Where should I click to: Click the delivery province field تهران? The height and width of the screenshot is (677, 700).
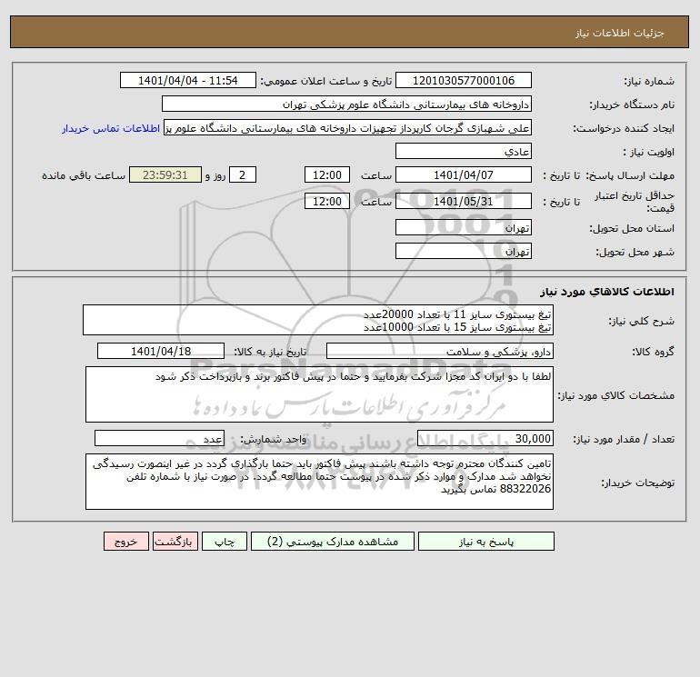tap(464, 227)
